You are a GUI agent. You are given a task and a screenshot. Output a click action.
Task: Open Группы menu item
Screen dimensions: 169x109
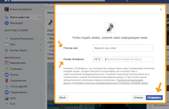(x=14, y=75)
